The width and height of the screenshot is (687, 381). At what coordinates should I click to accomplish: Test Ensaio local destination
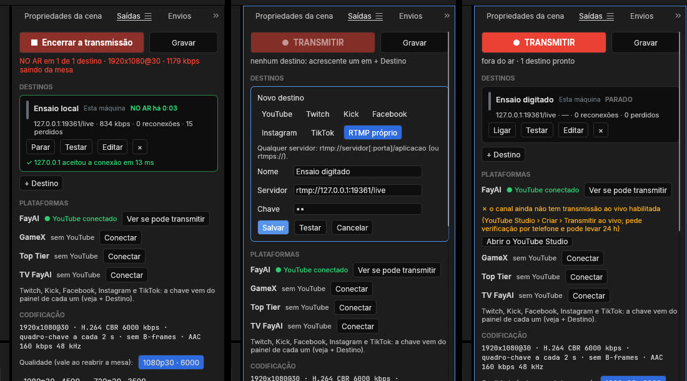click(x=76, y=147)
